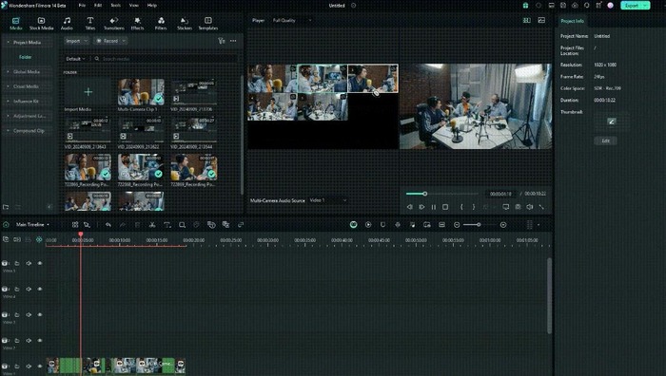Viewport: 666px width, 376px height.
Task: Open the Main Timeline dropdown
Action: pyautogui.click(x=32, y=225)
